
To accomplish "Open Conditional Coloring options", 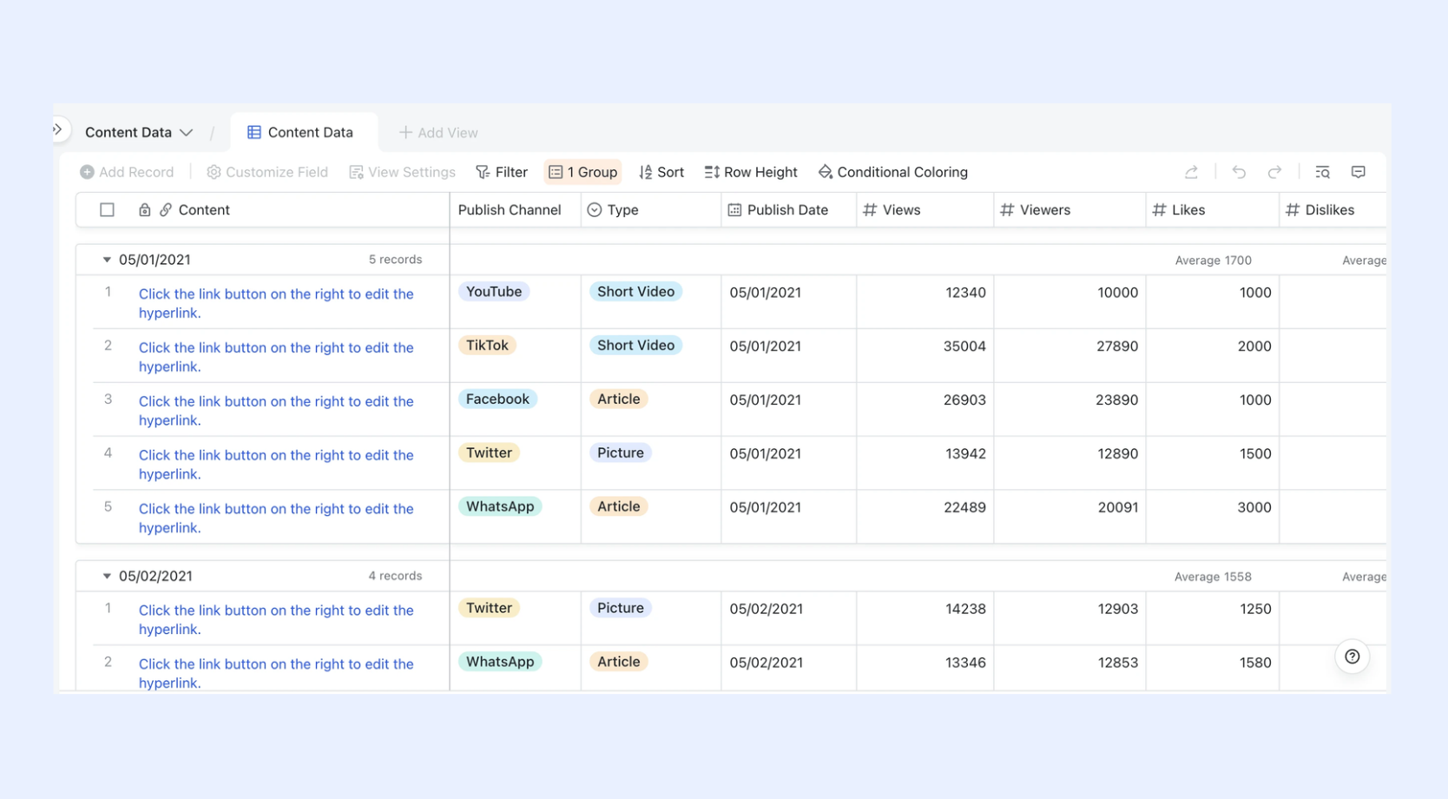I will 892,172.
